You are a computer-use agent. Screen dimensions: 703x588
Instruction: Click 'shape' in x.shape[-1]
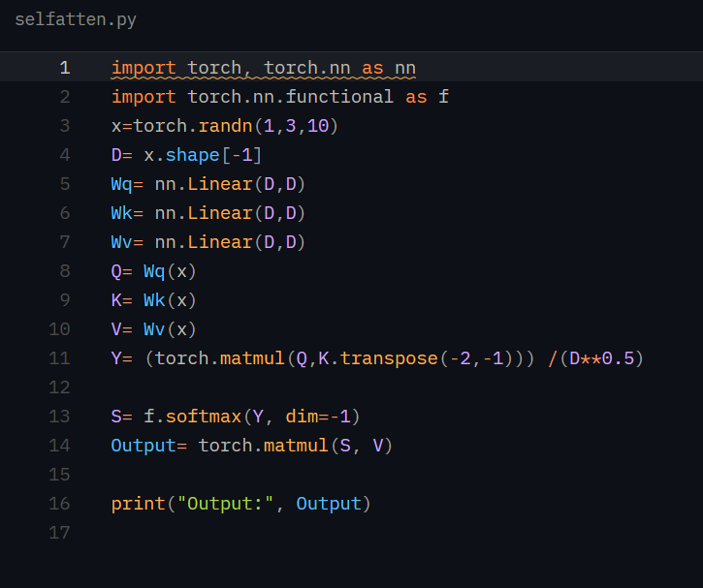point(192,155)
